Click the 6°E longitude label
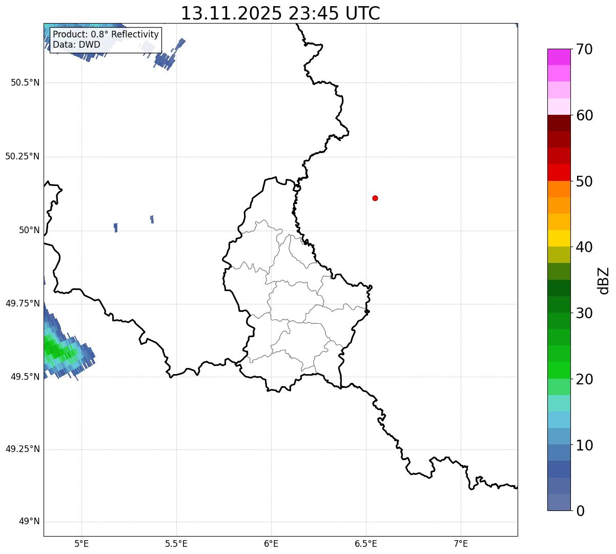The image size is (616, 554). tap(271, 544)
